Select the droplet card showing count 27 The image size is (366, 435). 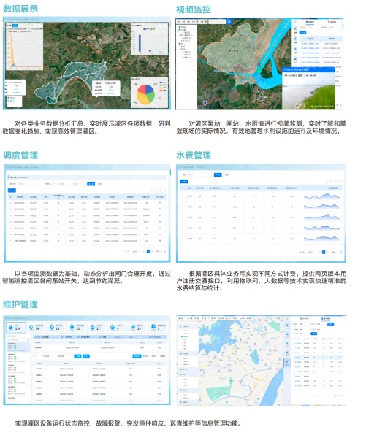point(97,328)
